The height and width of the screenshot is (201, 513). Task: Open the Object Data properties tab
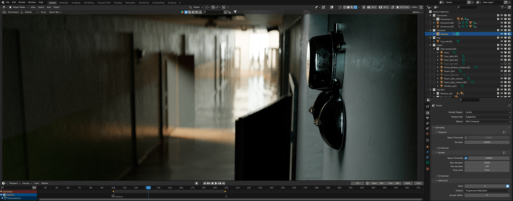(428, 163)
